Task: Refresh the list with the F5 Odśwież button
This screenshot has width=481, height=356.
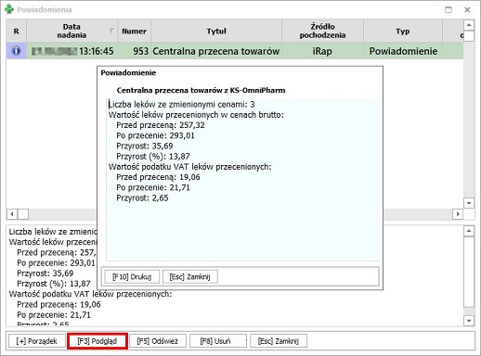Action: point(157,341)
